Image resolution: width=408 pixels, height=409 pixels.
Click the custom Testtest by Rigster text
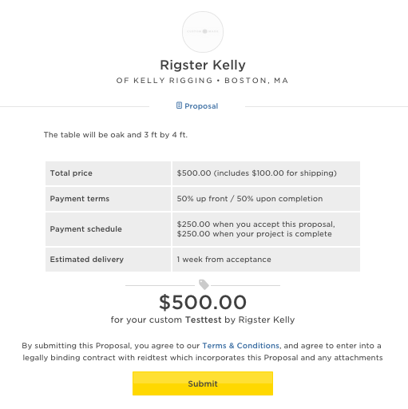(x=203, y=320)
